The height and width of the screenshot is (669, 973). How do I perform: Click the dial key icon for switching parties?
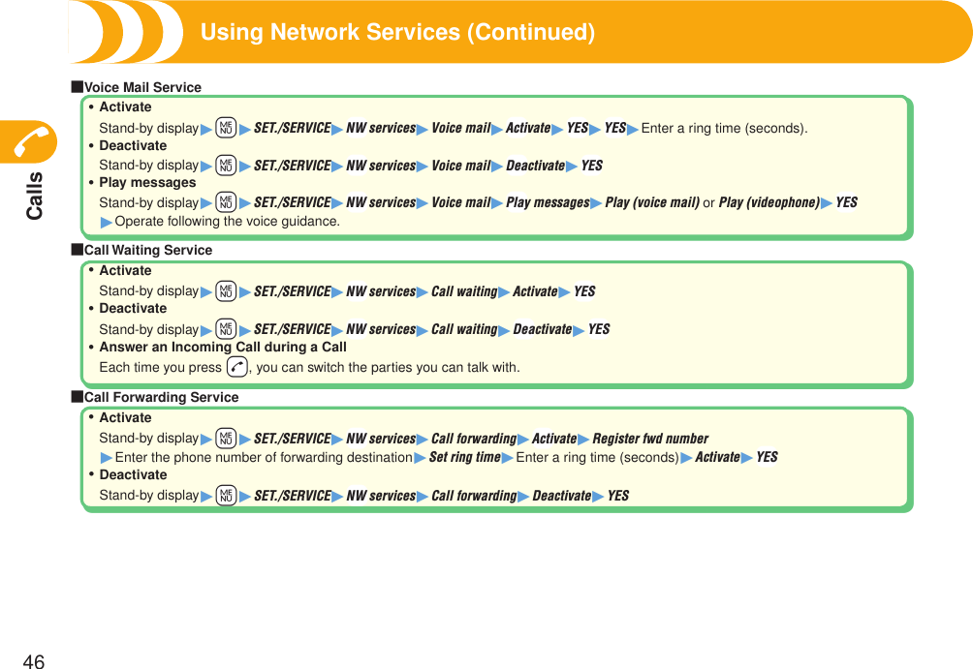pos(235,367)
